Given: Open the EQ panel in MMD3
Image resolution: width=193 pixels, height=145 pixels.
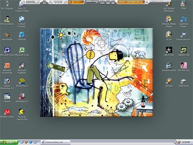Looking at the screenshot, I should click(x=153, y=1).
